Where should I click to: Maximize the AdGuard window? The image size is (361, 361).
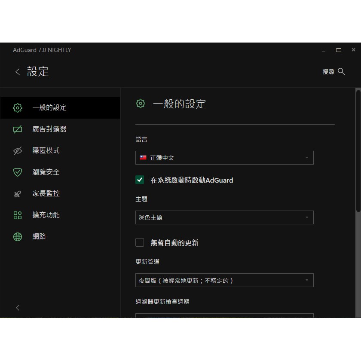(x=339, y=50)
